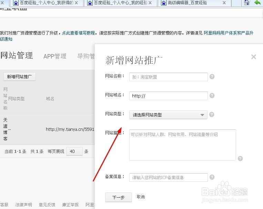Click the 取消 link

141,197
